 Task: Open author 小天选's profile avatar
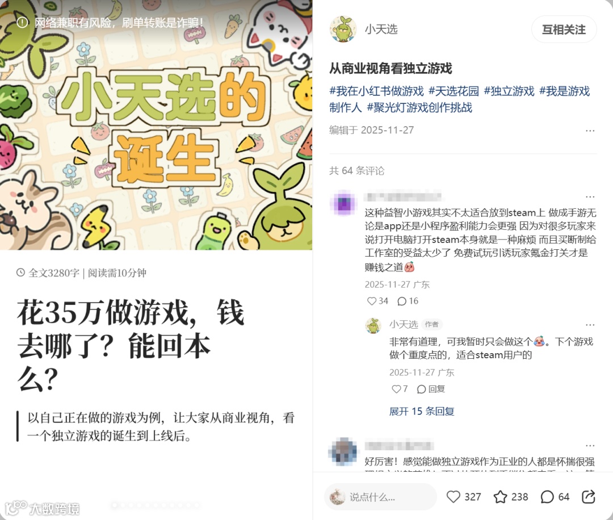pos(343,30)
